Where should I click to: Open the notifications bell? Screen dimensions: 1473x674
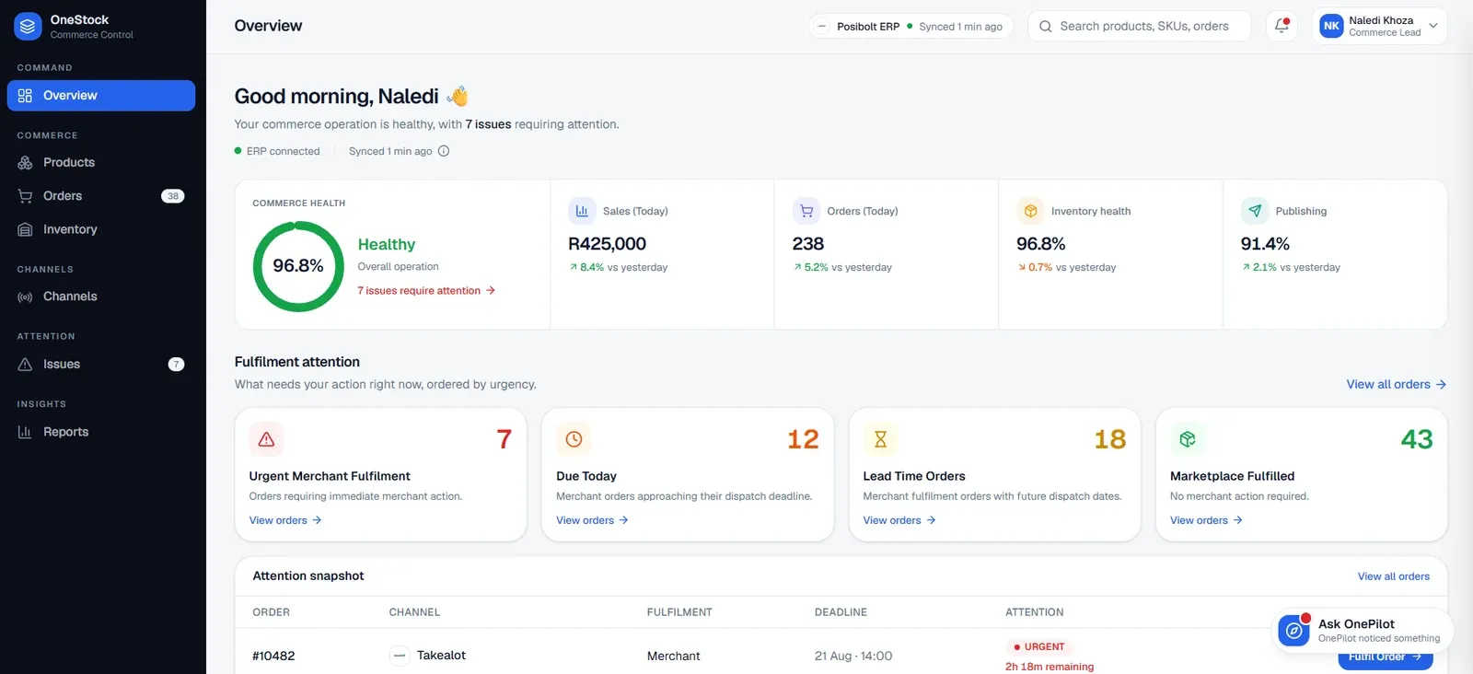(1282, 26)
